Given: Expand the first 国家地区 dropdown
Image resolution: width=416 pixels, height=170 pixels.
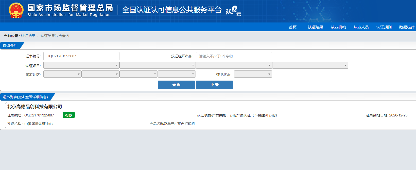Looking at the screenshot, I should coord(62,74).
